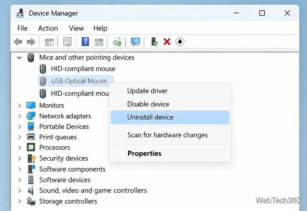Select Uninstall device in context menu

point(170,117)
